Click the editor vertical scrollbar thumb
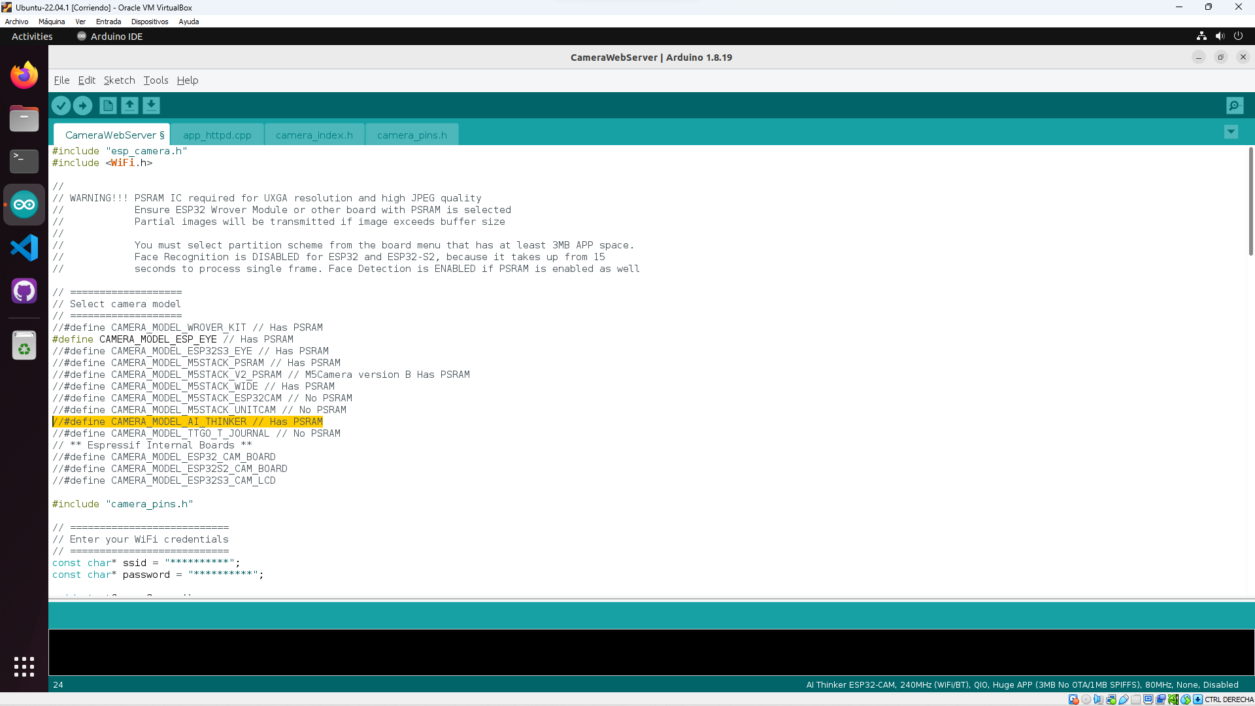1255x706 pixels. click(x=1250, y=203)
